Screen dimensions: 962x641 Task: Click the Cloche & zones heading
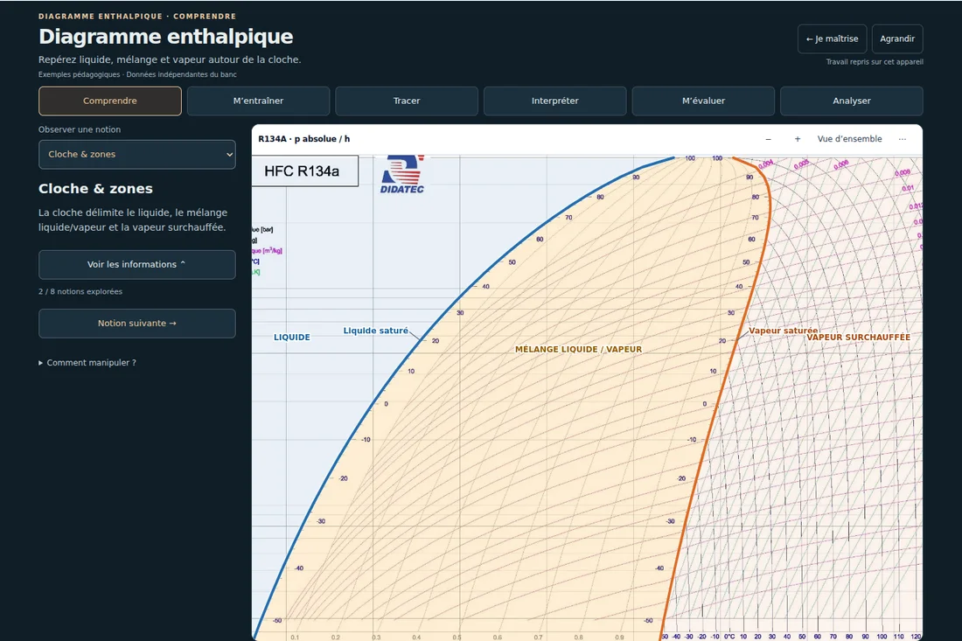pyautogui.click(x=95, y=189)
